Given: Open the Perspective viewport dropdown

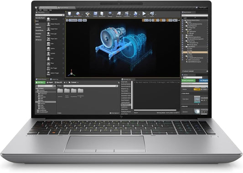Looking at the screenshot, I should pos(73,20).
